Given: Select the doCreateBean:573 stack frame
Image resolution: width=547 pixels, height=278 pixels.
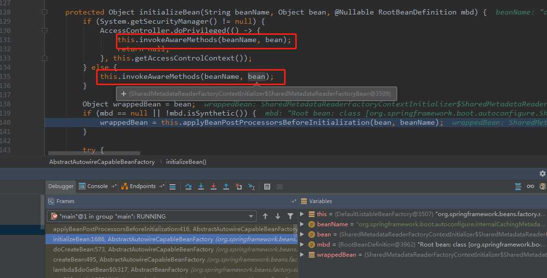Looking at the screenshot, I should (171, 249).
